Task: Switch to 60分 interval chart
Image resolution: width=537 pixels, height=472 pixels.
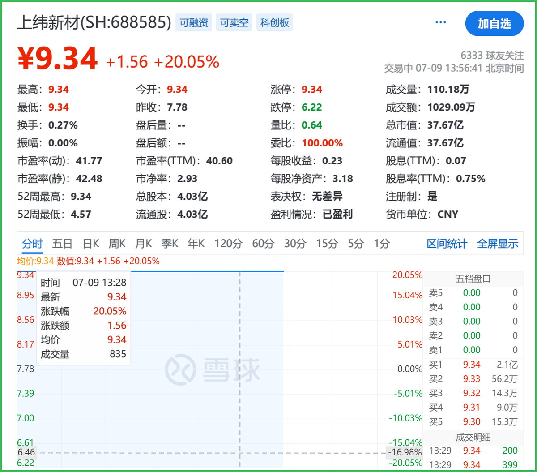Action: (263, 244)
